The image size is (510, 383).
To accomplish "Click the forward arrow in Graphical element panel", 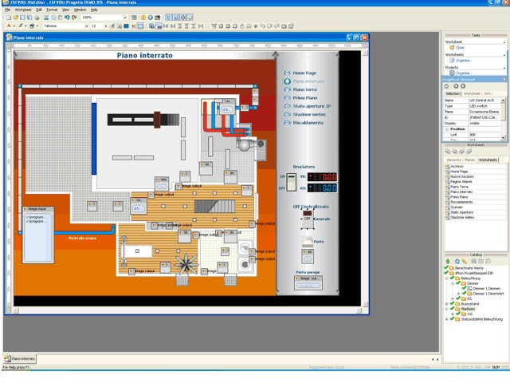I will [x=463, y=86].
